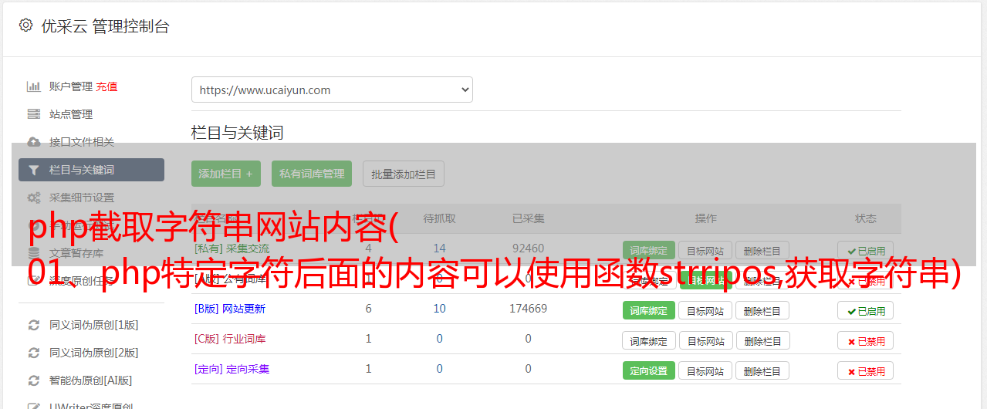Click 目标网站 in the 采集交流 row
Viewport: 987px width, 409px height.
pyautogui.click(x=705, y=251)
